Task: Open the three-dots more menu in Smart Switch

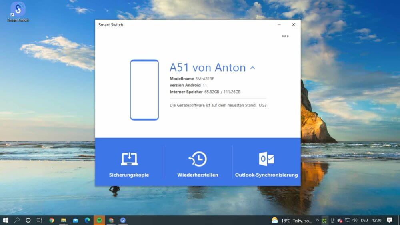Action: 285,36
